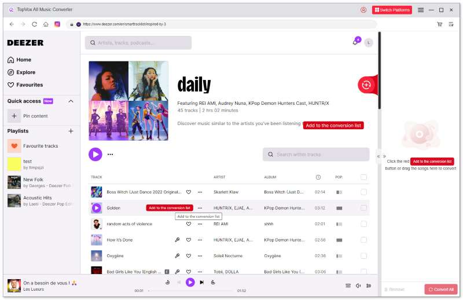Click the Search within tracks field
This screenshot has width=463, height=300.
pyautogui.click(x=316, y=155)
